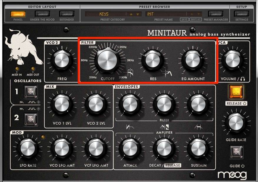258x182 pixels.
Task: Click the VCF LFO AMT knob
Action: (96, 148)
